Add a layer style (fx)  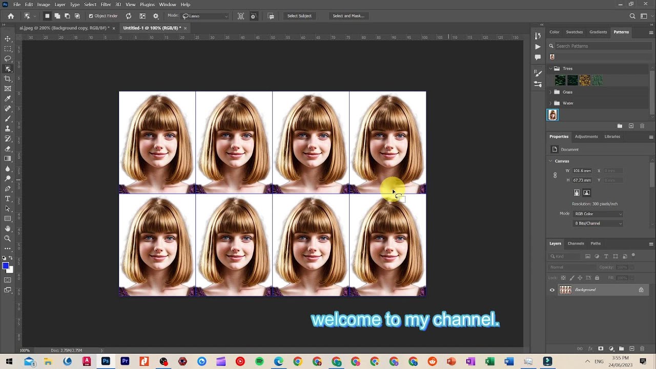[590, 348]
